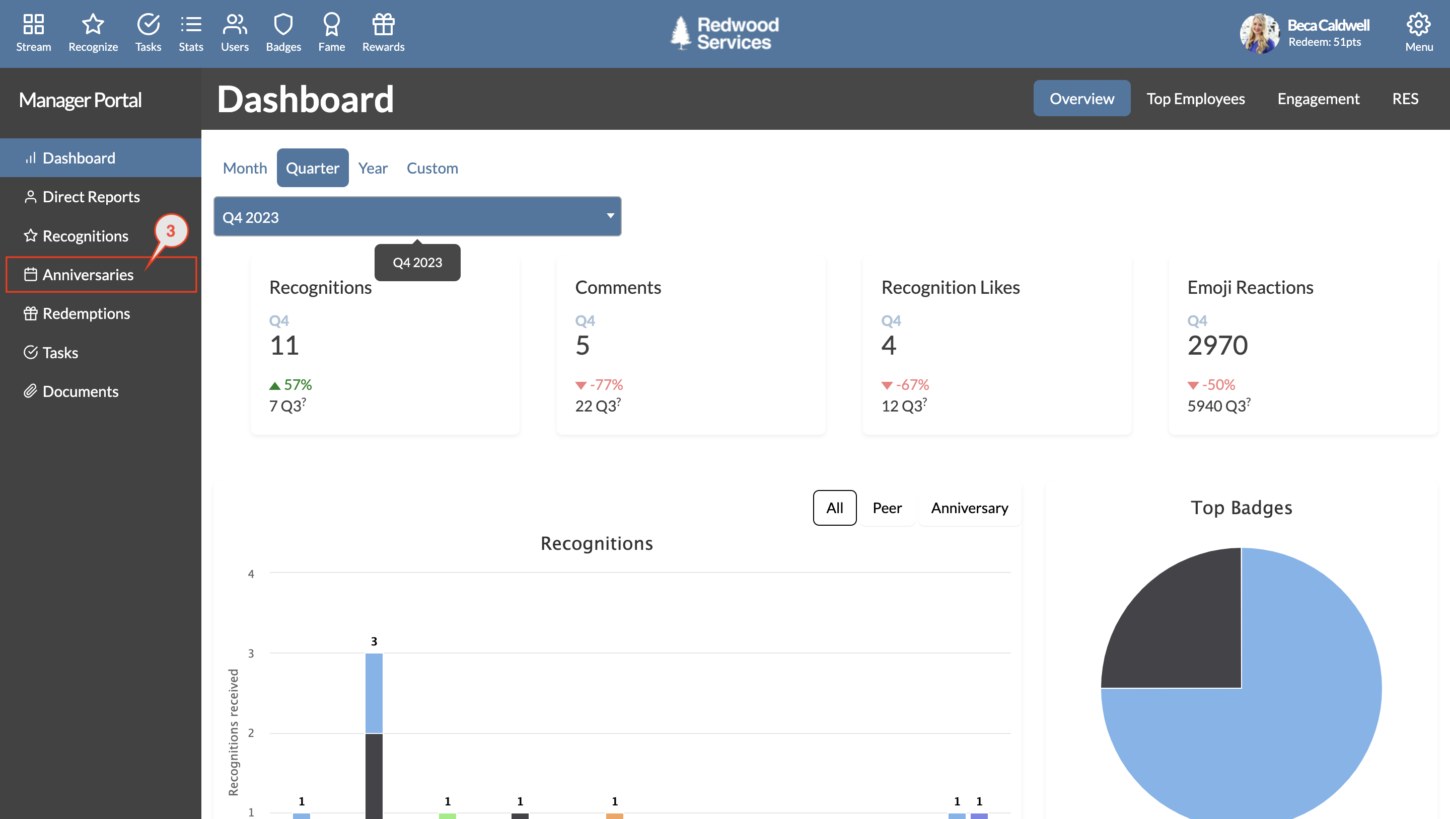
Task: Click the green 57% increase indicator
Action: tap(291, 385)
